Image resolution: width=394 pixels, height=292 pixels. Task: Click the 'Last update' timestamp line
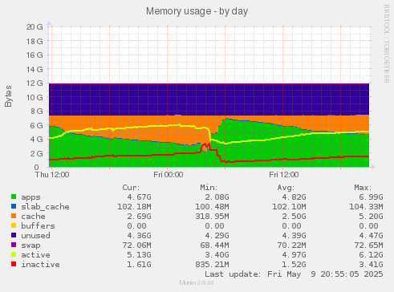click(x=294, y=274)
